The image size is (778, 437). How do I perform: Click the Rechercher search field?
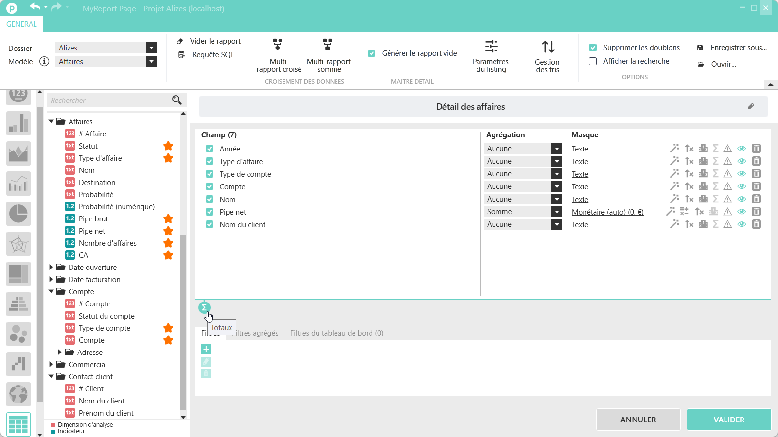click(x=109, y=101)
